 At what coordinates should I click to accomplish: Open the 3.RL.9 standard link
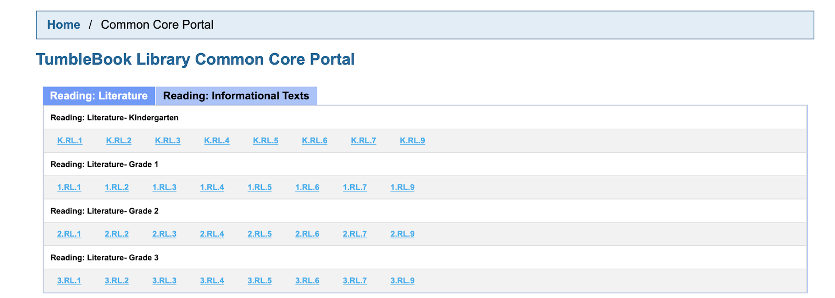402,281
